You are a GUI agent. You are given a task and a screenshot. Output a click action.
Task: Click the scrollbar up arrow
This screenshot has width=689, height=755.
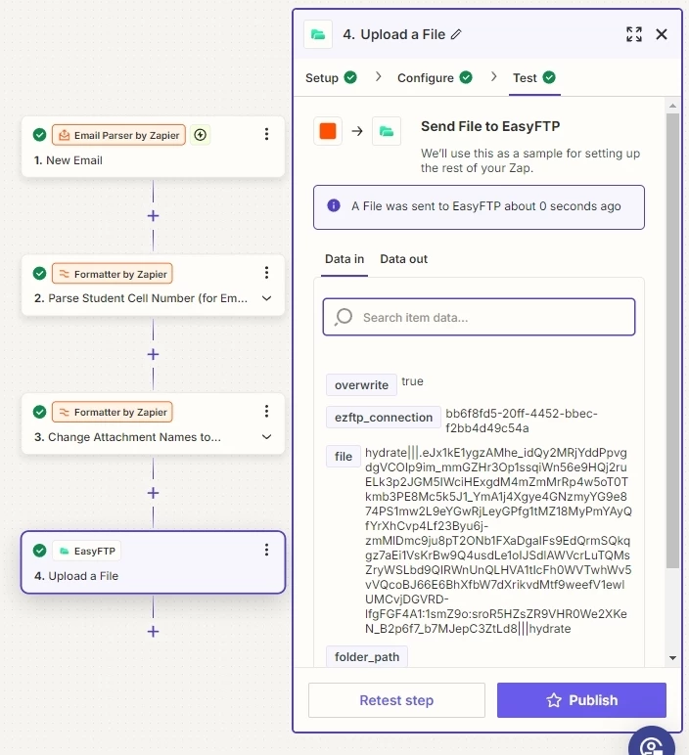click(x=672, y=106)
